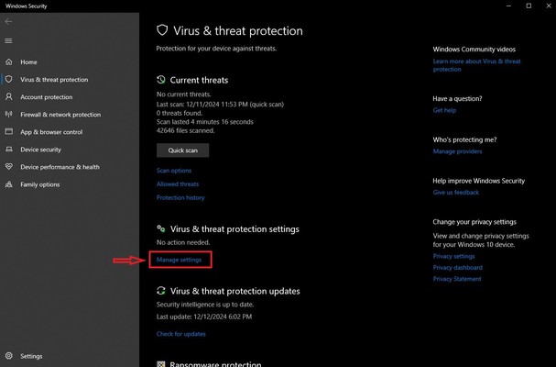Screen dimensions: 556x367
Task: Open Device performance & health heart icon
Action: click(x=9, y=167)
